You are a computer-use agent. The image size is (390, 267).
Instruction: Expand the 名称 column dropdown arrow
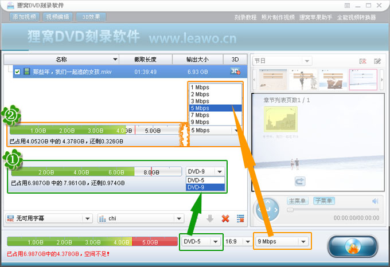click(115, 60)
